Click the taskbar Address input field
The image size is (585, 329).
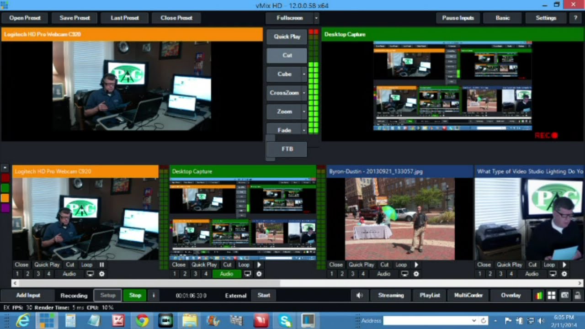pos(427,320)
